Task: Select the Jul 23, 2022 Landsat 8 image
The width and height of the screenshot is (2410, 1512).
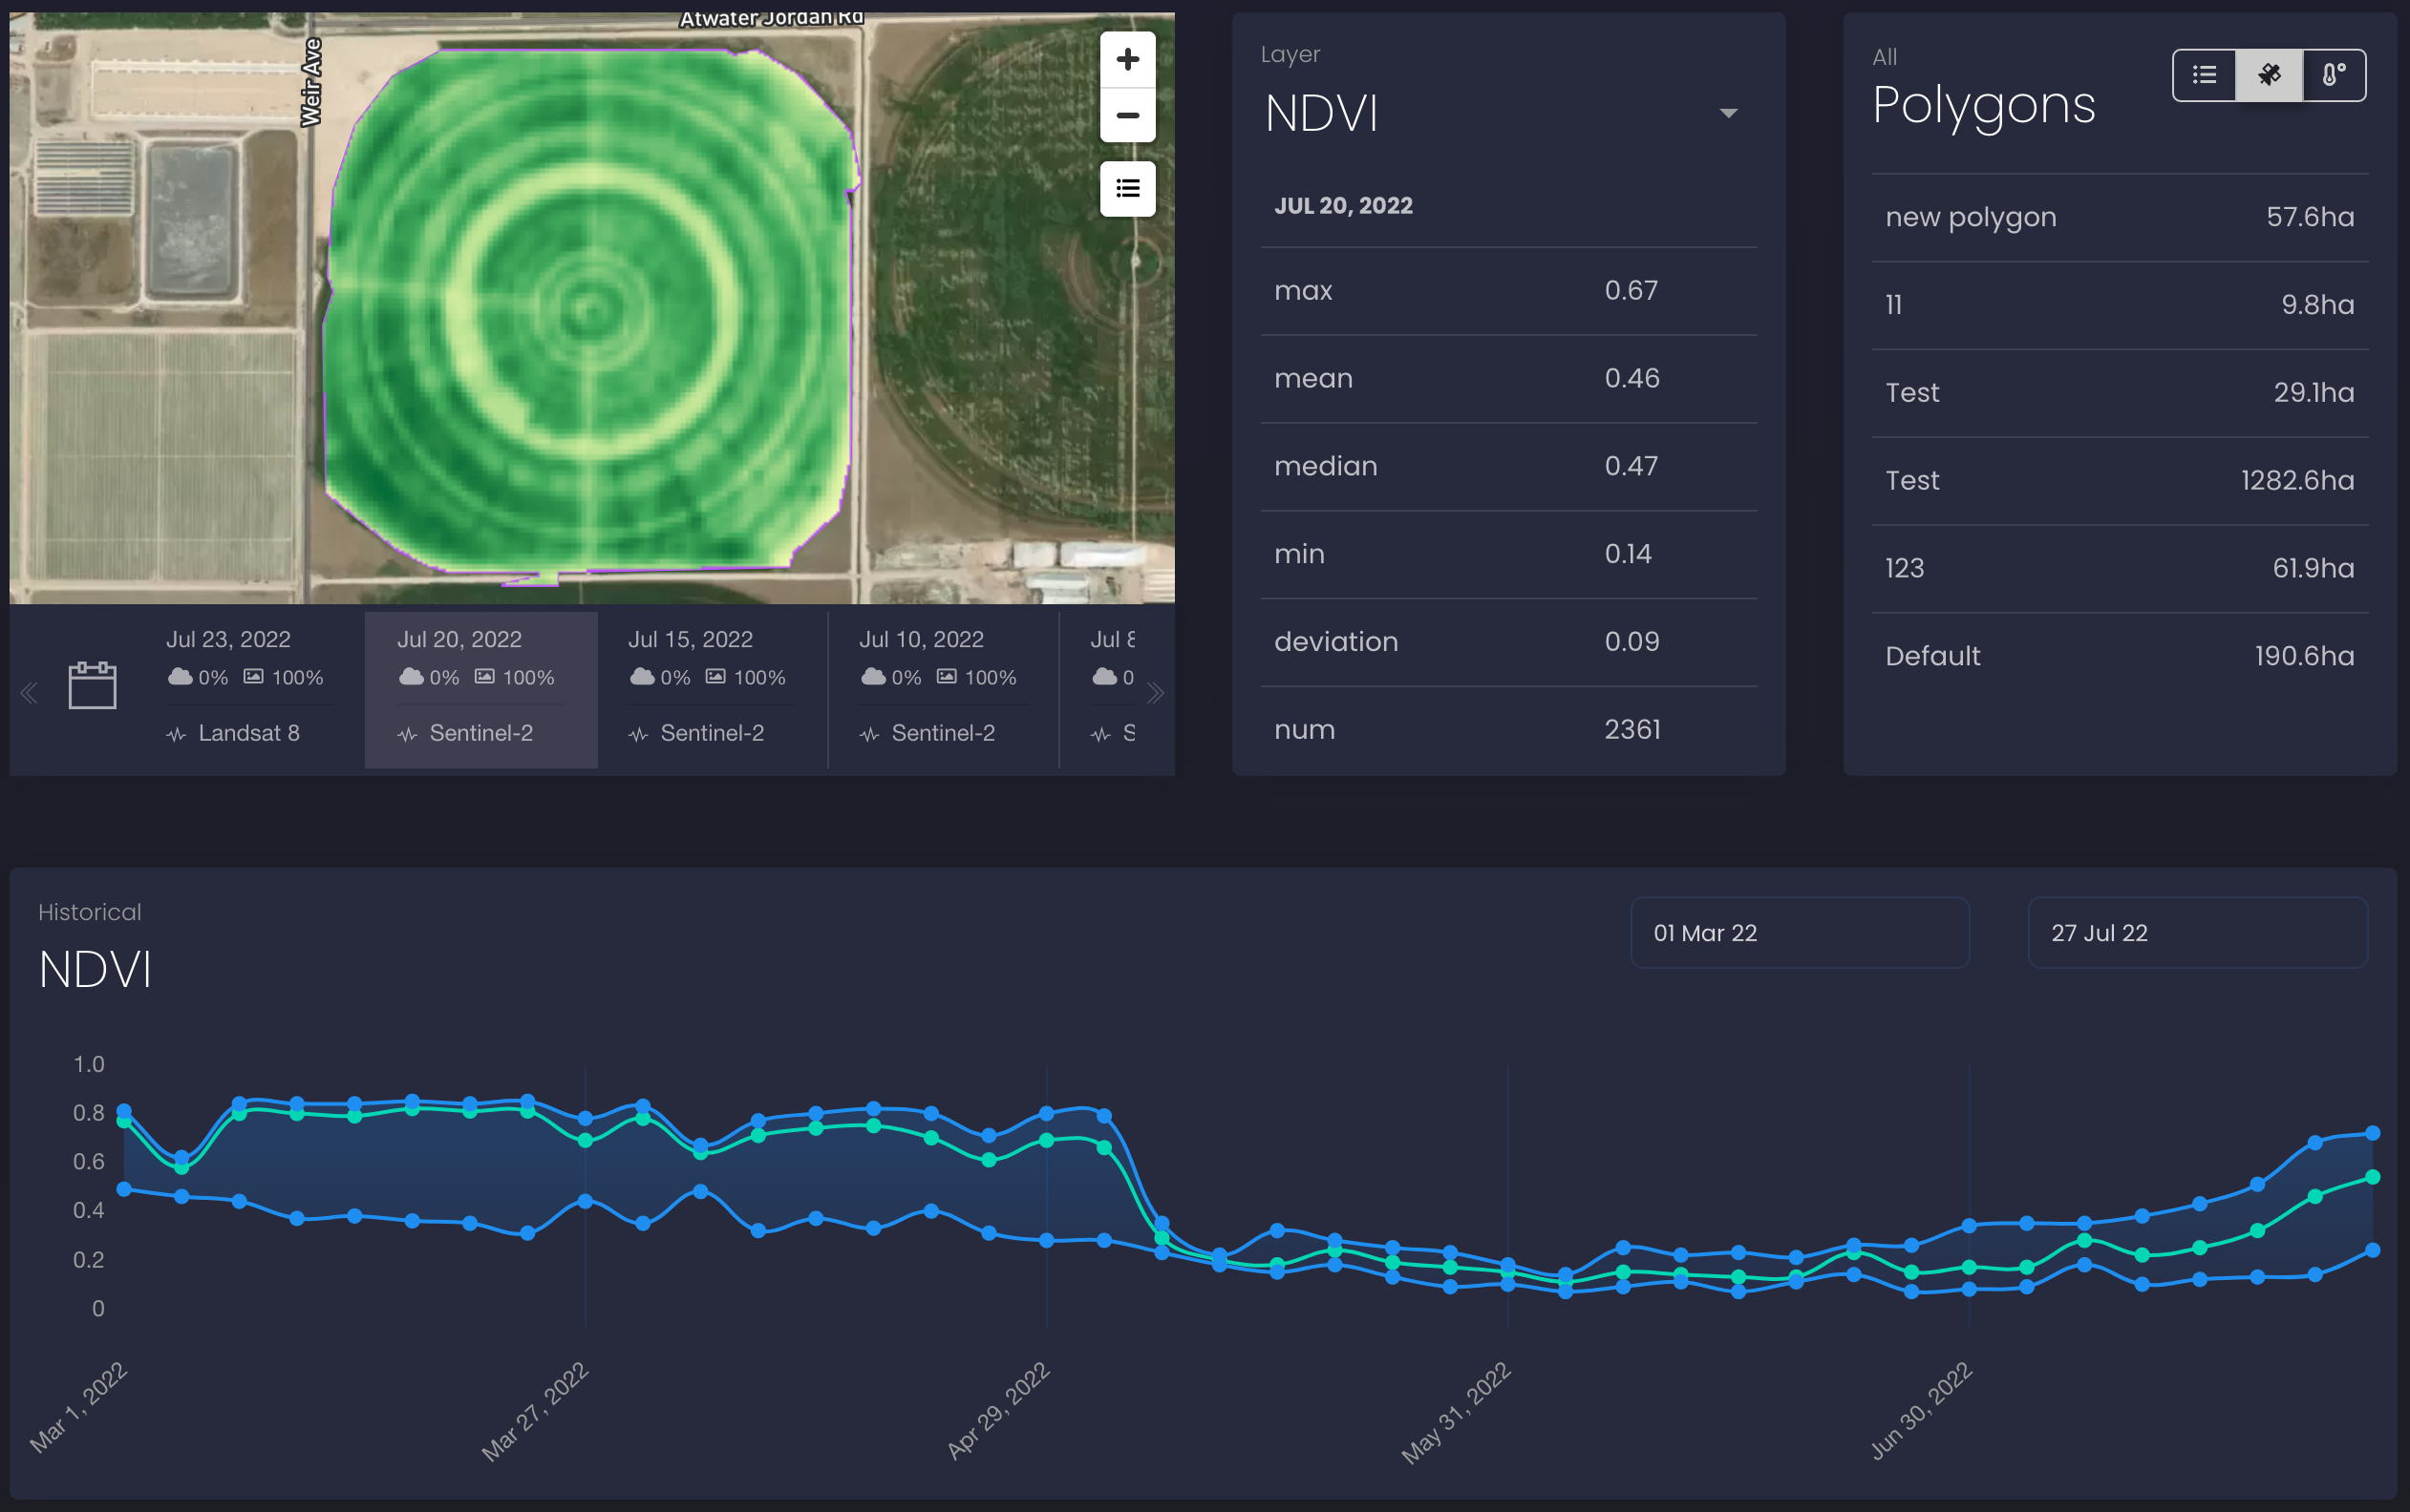Action: [x=245, y=687]
